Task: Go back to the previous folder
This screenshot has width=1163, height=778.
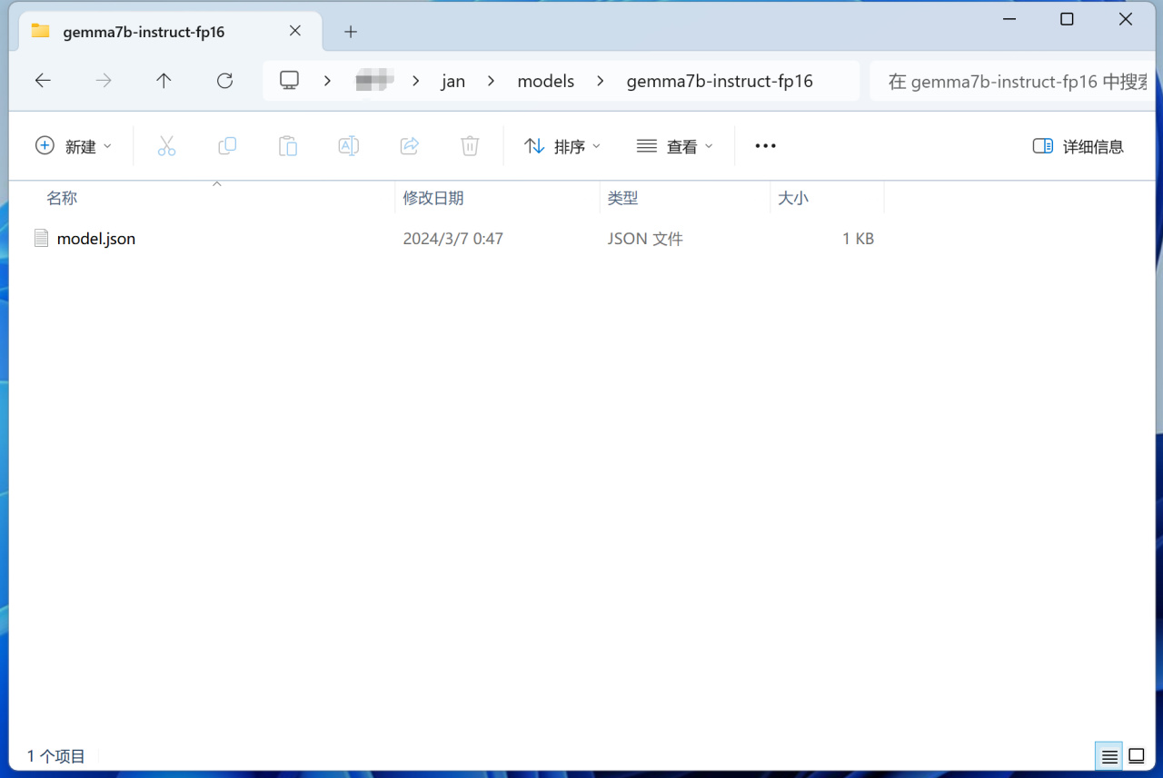Action: click(43, 81)
